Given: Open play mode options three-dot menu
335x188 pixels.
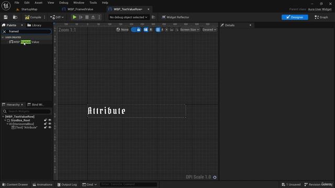Looking at the screenshot, I should click(x=99, y=17).
